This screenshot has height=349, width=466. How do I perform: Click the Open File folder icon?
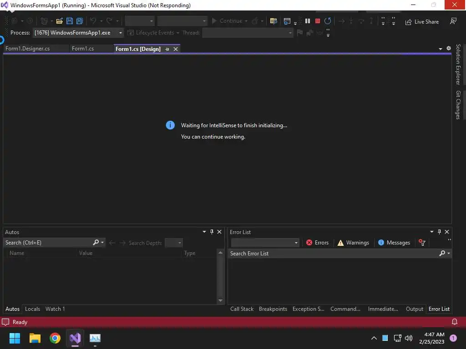[60, 21]
